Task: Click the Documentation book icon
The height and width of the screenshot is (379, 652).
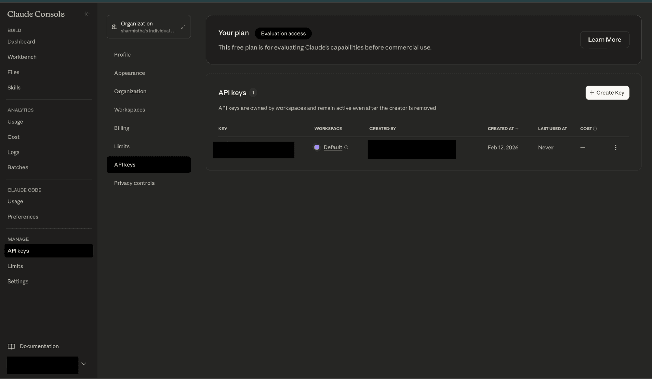Action: click(12, 346)
